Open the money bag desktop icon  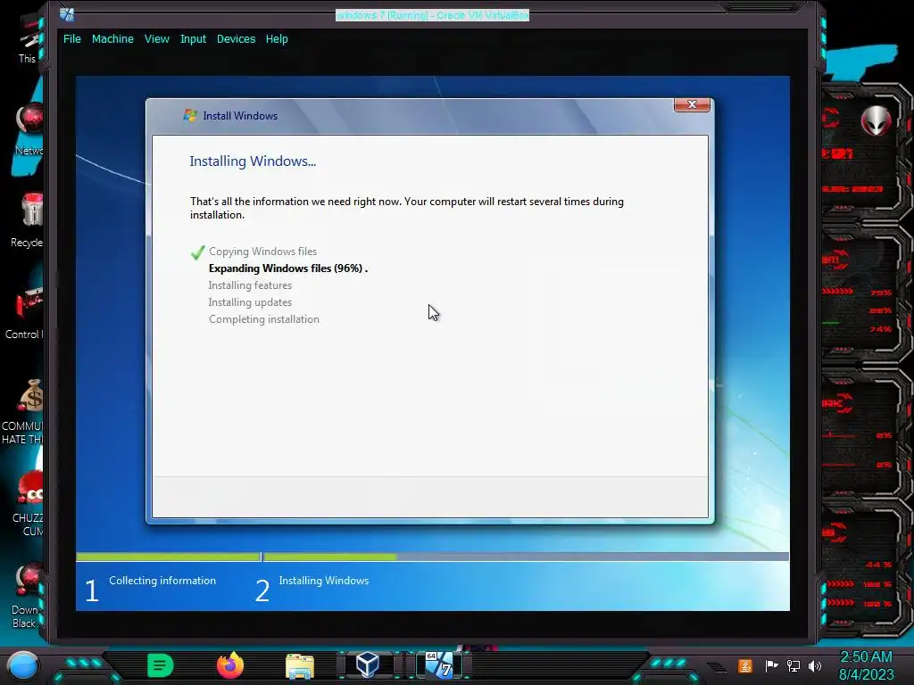pos(24,411)
